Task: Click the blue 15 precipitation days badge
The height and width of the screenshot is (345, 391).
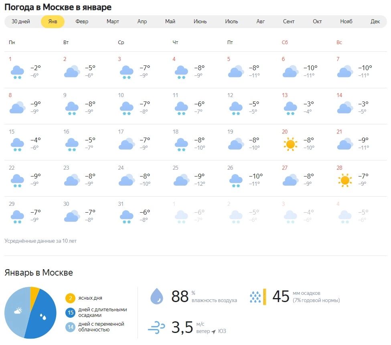Action: [x=70, y=313]
